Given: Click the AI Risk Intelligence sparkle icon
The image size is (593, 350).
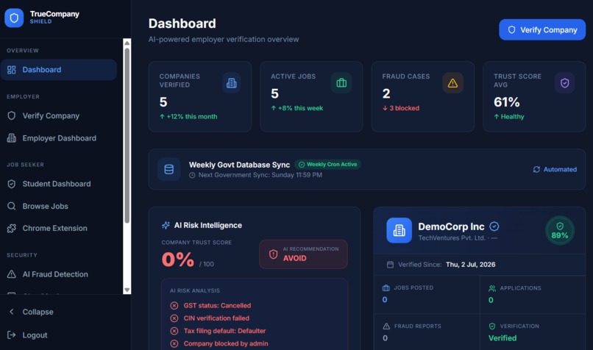Looking at the screenshot, I should point(166,225).
